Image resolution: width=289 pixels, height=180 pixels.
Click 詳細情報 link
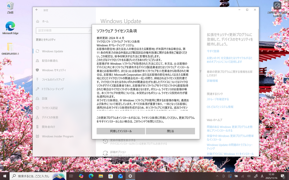(x=212, y=81)
